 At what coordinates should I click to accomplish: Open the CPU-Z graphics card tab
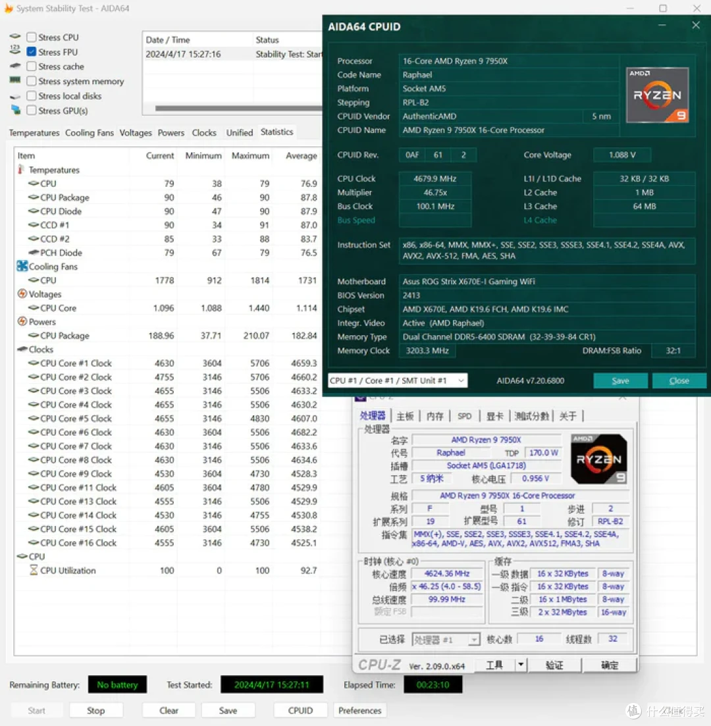[x=494, y=416]
